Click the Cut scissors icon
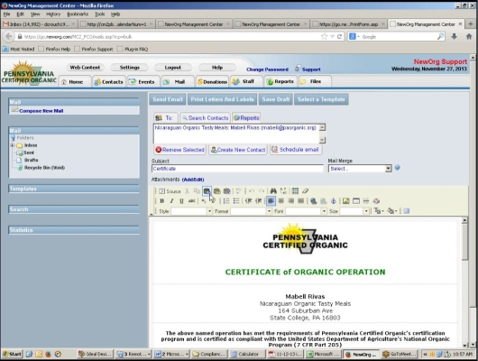This screenshot has height=361, width=478. (x=188, y=191)
